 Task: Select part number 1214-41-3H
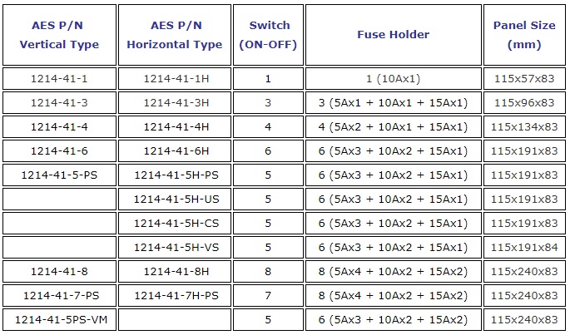pyautogui.click(x=176, y=103)
